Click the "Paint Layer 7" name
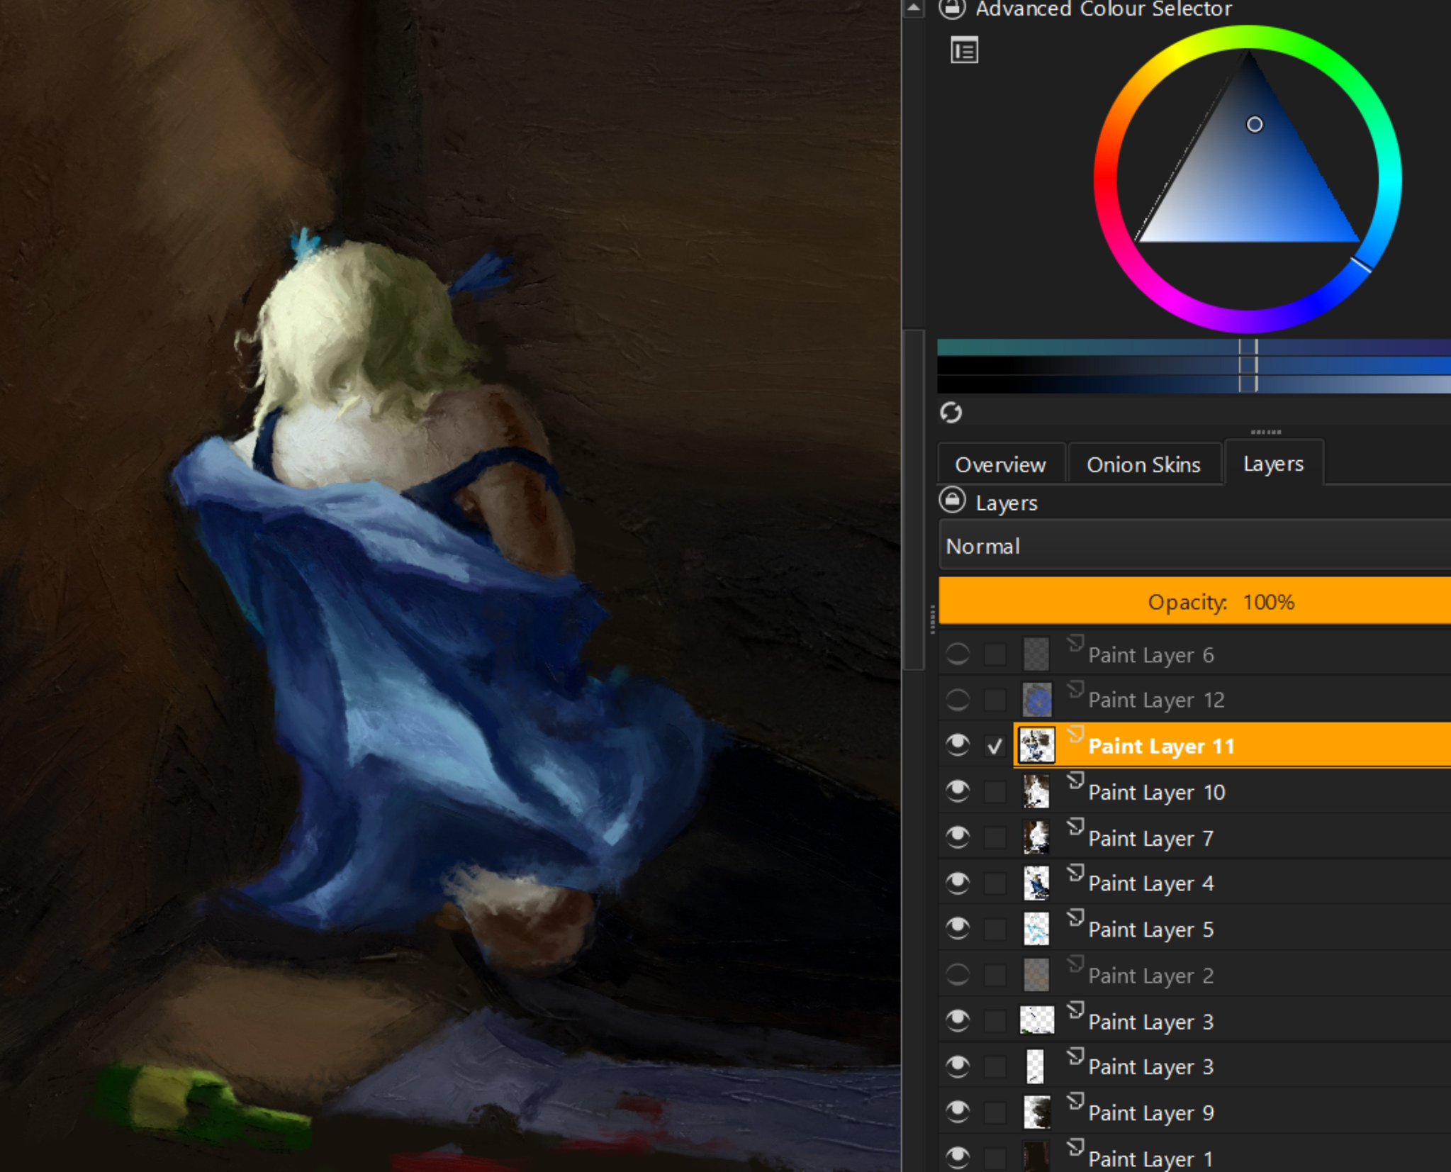This screenshot has height=1172, width=1451. (1150, 838)
